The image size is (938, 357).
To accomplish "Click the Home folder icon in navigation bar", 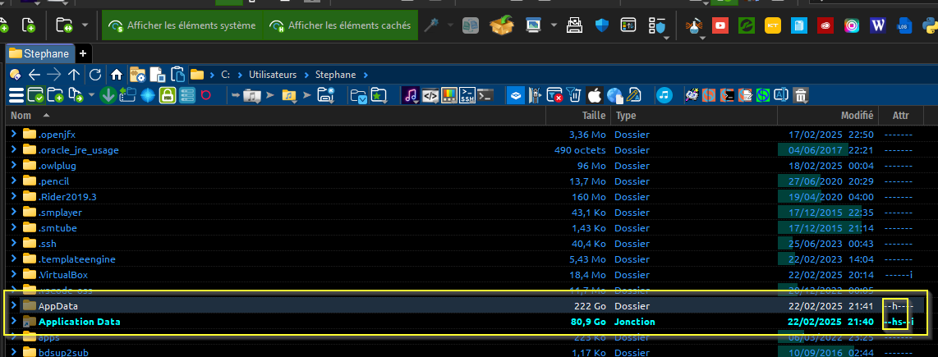I will (x=117, y=75).
